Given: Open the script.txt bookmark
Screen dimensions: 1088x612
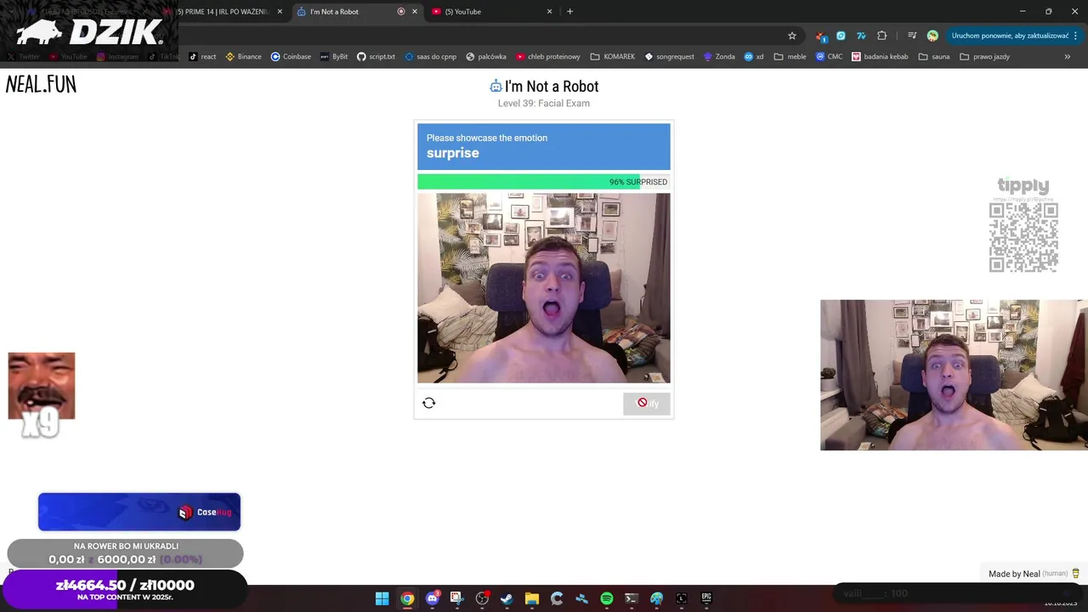Looking at the screenshot, I should click(x=376, y=57).
